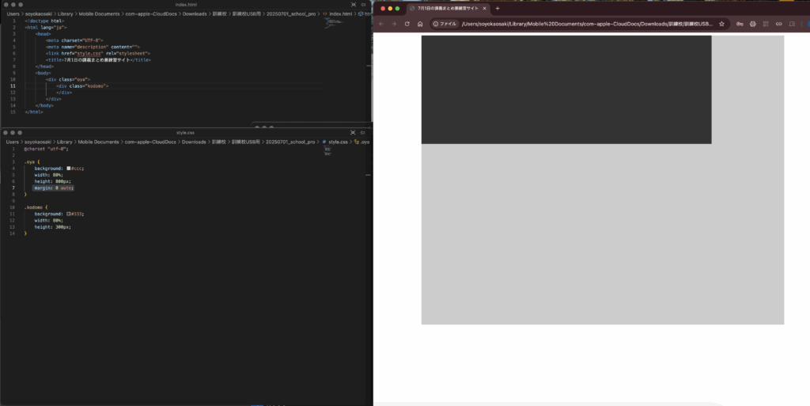Viewport: 810px width, 406px height.
Task: Click the style.css breadcrumb item
Action: [335, 142]
